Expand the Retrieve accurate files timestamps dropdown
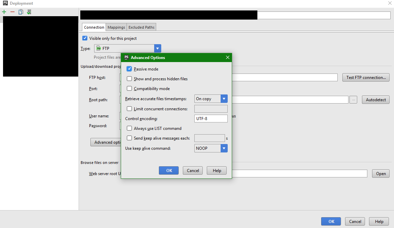The width and height of the screenshot is (394, 228). pos(224,99)
